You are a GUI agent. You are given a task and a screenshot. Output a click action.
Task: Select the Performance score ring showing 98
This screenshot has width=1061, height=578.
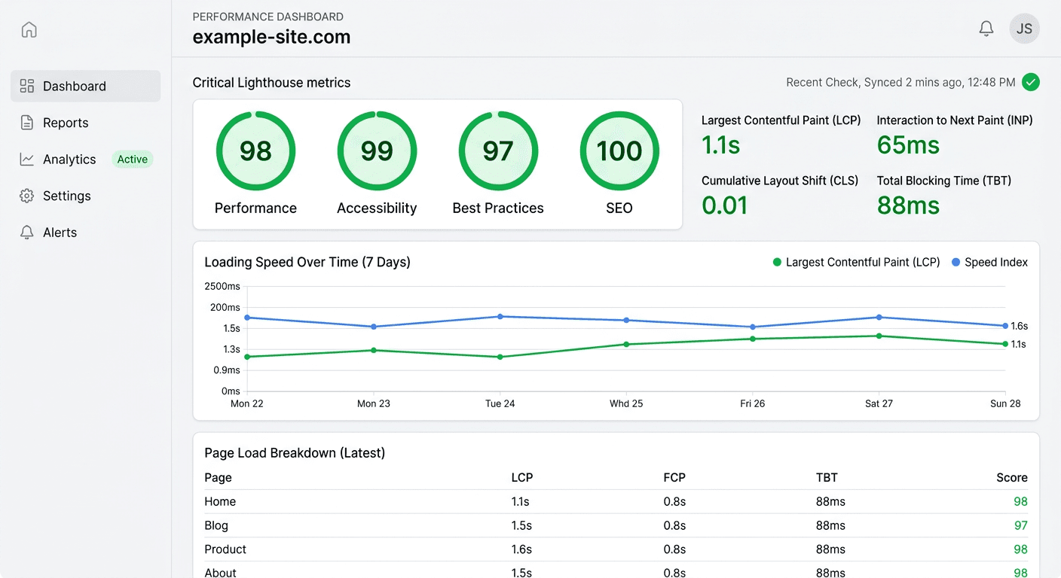pos(255,151)
